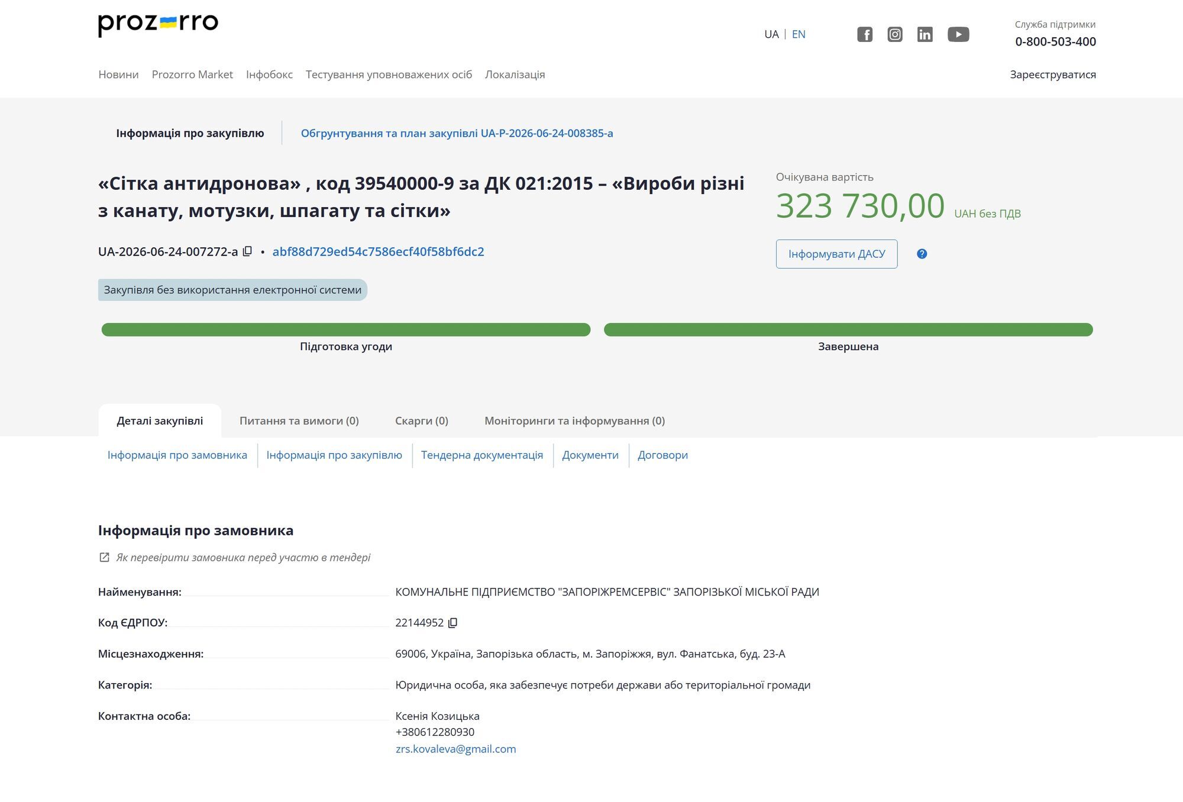This screenshot has height=802, width=1183.
Task: Jump to the Документи section
Action: [590, 455]
